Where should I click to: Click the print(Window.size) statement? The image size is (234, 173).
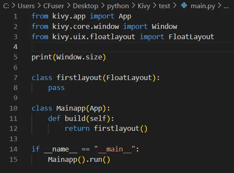[x=69, y=57]
